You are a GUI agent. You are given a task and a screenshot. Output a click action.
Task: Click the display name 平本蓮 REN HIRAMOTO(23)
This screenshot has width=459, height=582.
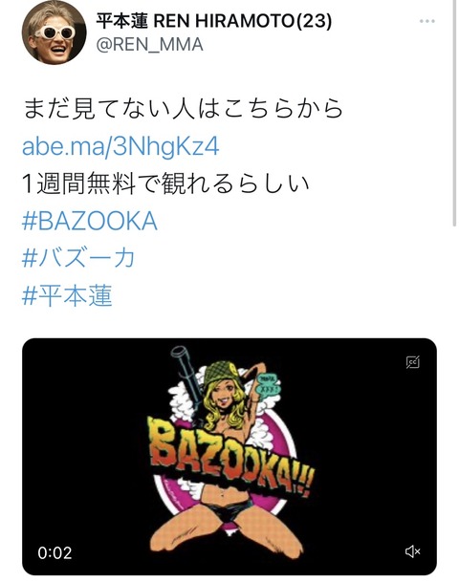coord(214,21)
